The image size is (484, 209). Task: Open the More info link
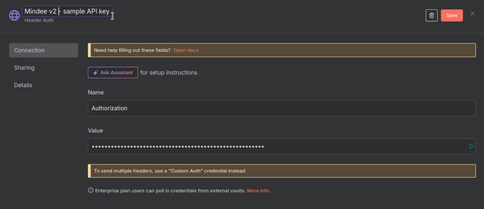[x=258, y=191]
